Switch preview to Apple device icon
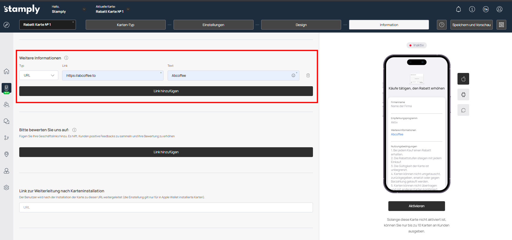The height and width of the screenshot is (240, 512). [x=463, y=79]
